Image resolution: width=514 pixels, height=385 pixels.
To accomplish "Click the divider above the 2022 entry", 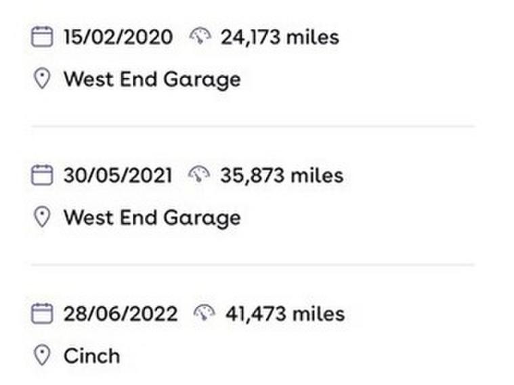I will tap(253, 265).
